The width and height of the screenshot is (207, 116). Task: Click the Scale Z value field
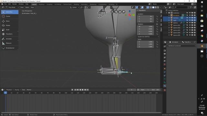(145, 47)
